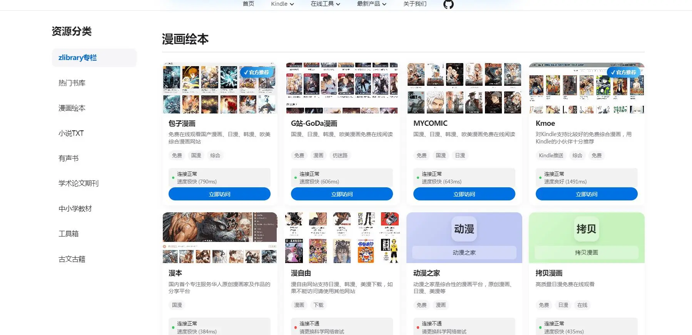Click the 动漫之家 card title
The height and width of the screenshot is (335, 692).
pos(426,273)
